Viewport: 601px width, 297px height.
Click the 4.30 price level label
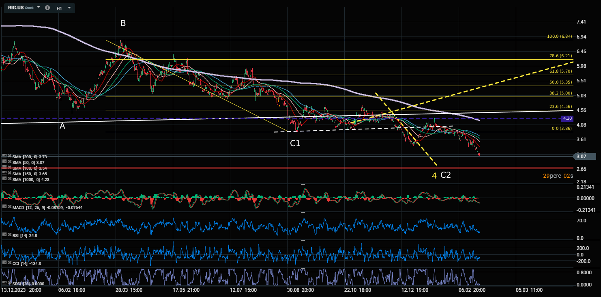[567, 118]
